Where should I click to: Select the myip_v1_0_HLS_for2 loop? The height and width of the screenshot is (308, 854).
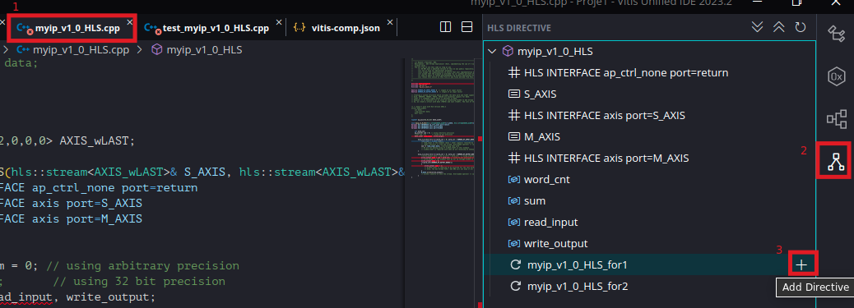tap(649, 286)
